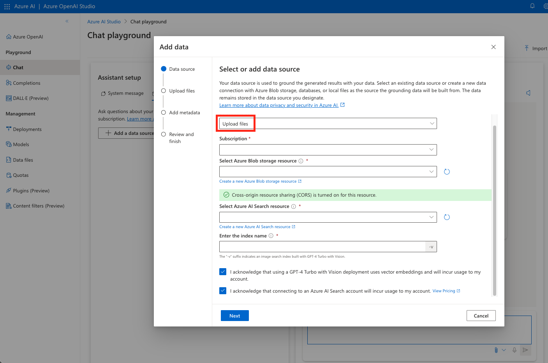Open the Azure AI Search resource dropdown

(x=328, y=217)
